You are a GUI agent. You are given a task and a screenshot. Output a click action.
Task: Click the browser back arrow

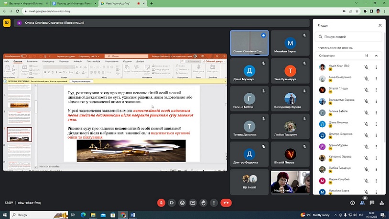click(4, 11)
